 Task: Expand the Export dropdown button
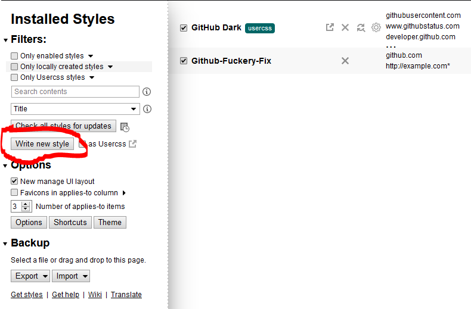(30, 276)
